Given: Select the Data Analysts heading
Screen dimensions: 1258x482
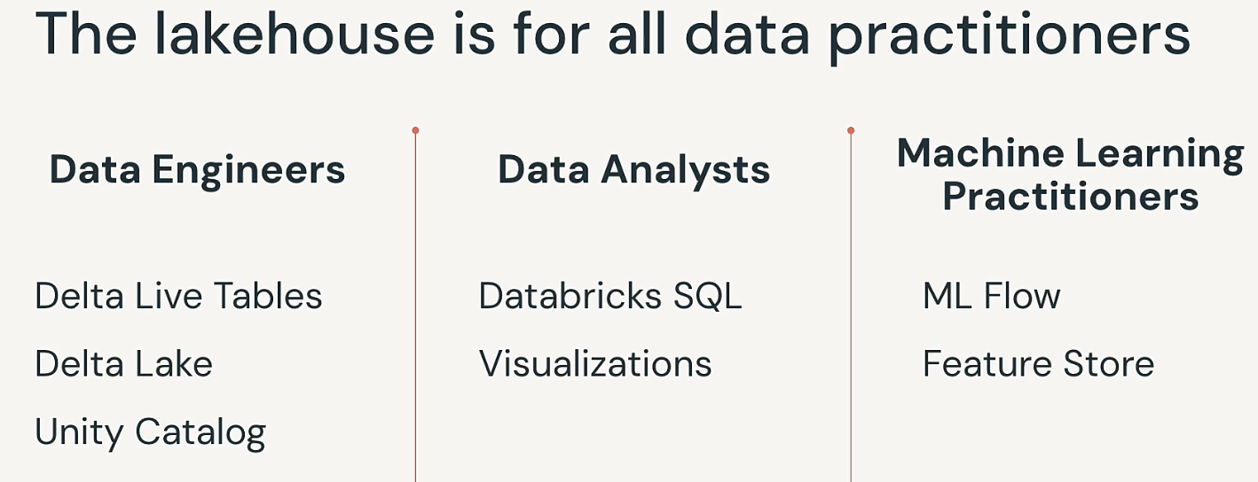Looking at the screenshot, I should (633, 169).
